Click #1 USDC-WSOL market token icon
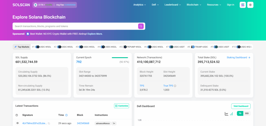 click(x=37, y=47)
